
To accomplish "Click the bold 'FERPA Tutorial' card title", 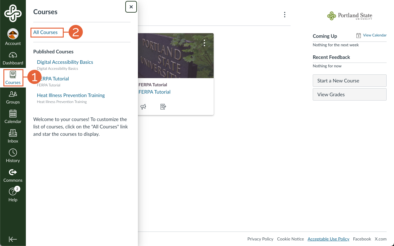I will coord(153,85).
